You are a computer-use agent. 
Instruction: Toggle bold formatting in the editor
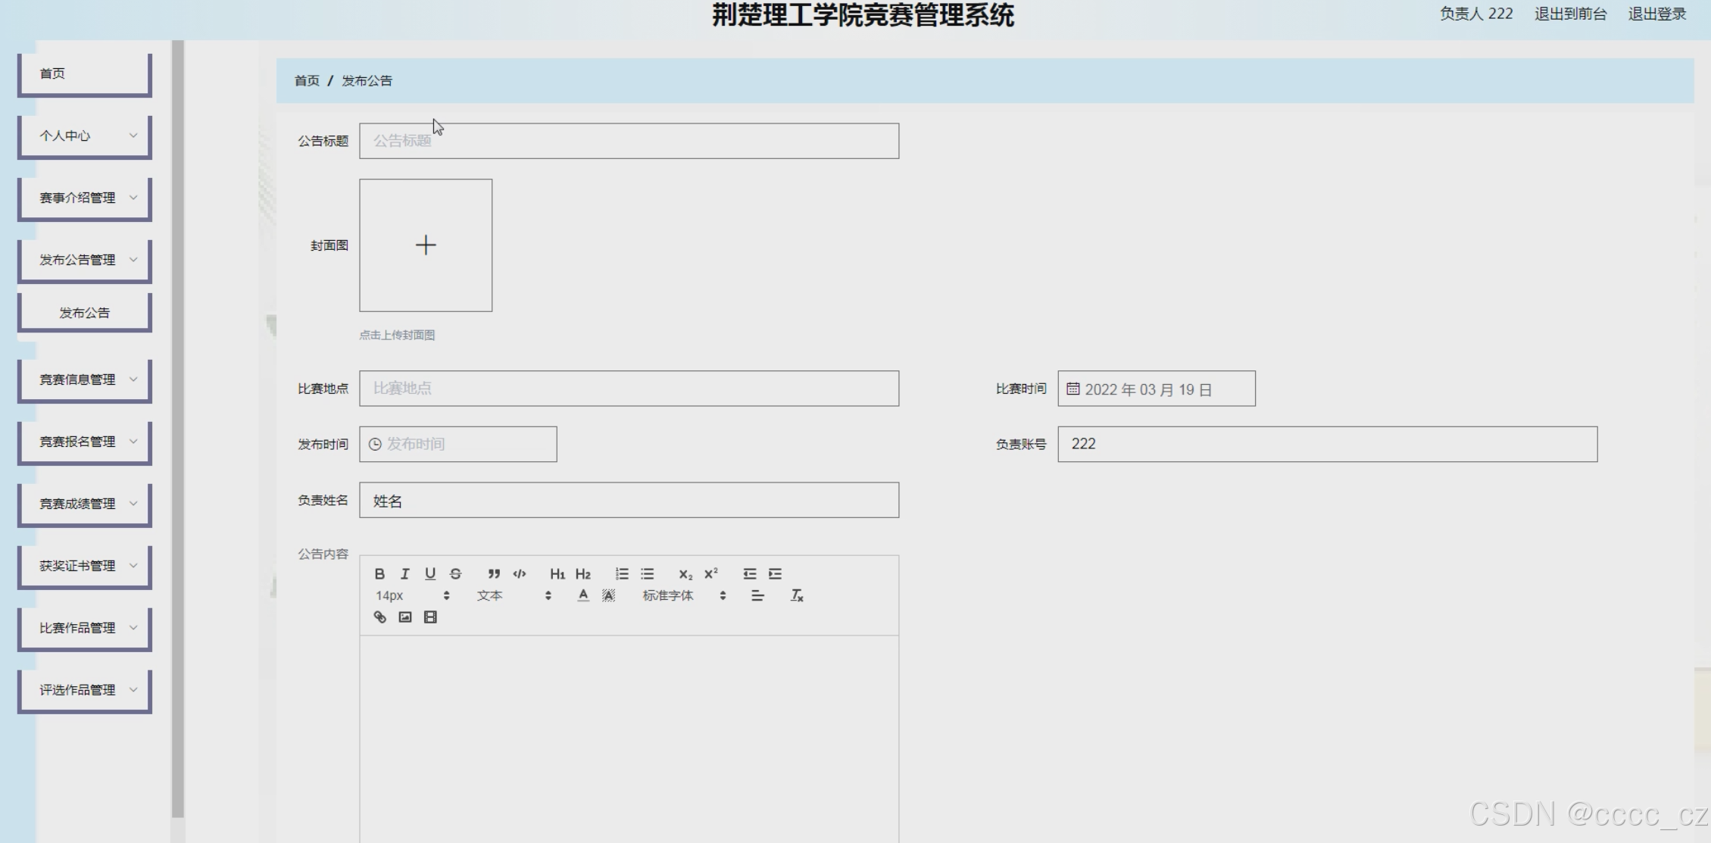tap(379, 574)
